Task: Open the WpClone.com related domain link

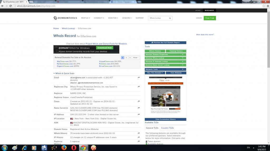Action: 63,61
